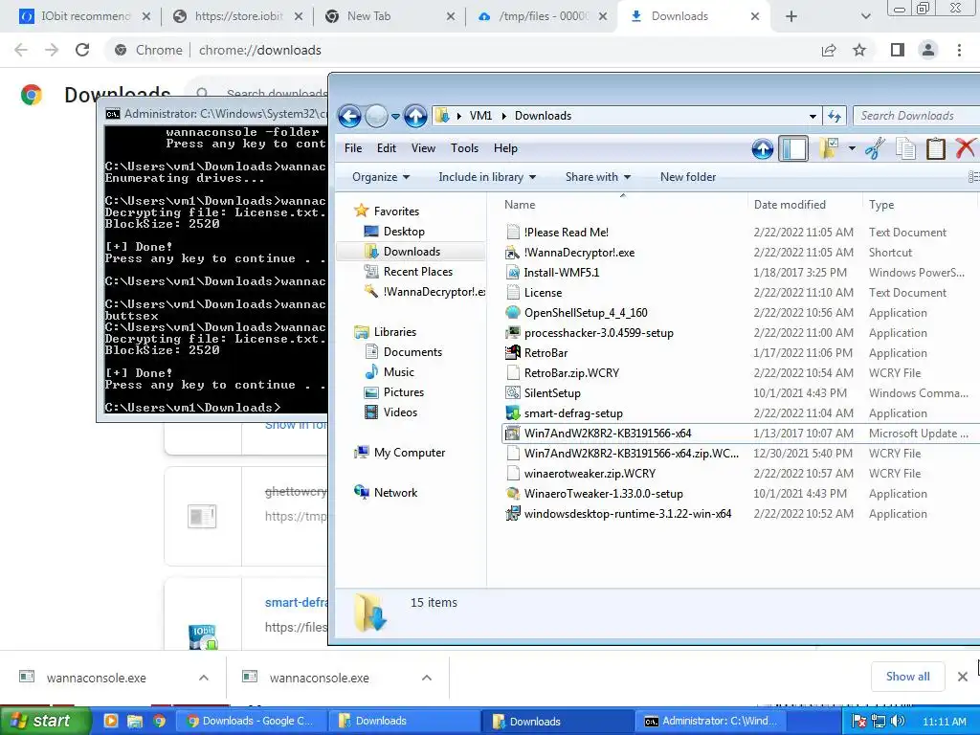Click the Paste clipboard toolbar icon
980x735 pixels.
tap(935, 148)
